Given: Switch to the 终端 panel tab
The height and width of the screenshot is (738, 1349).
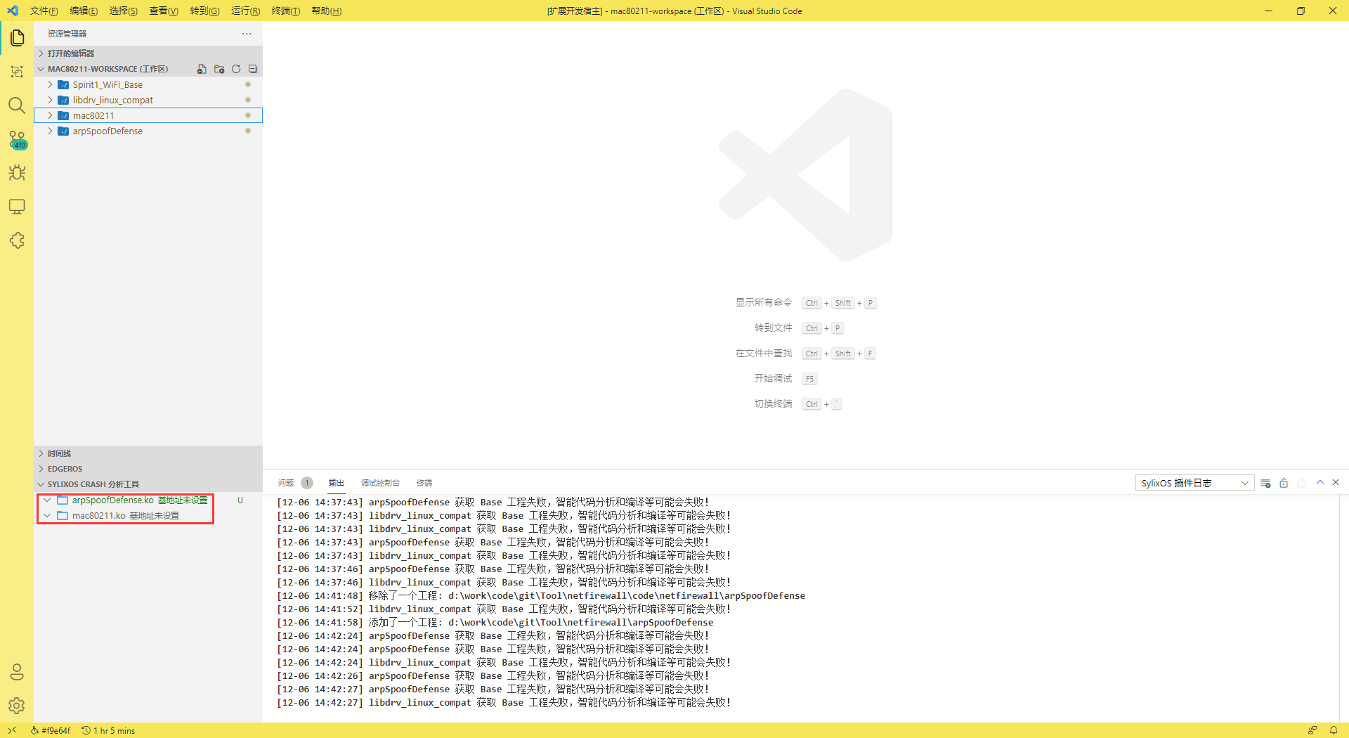Looking at the screenshot, I should point(424,483).
